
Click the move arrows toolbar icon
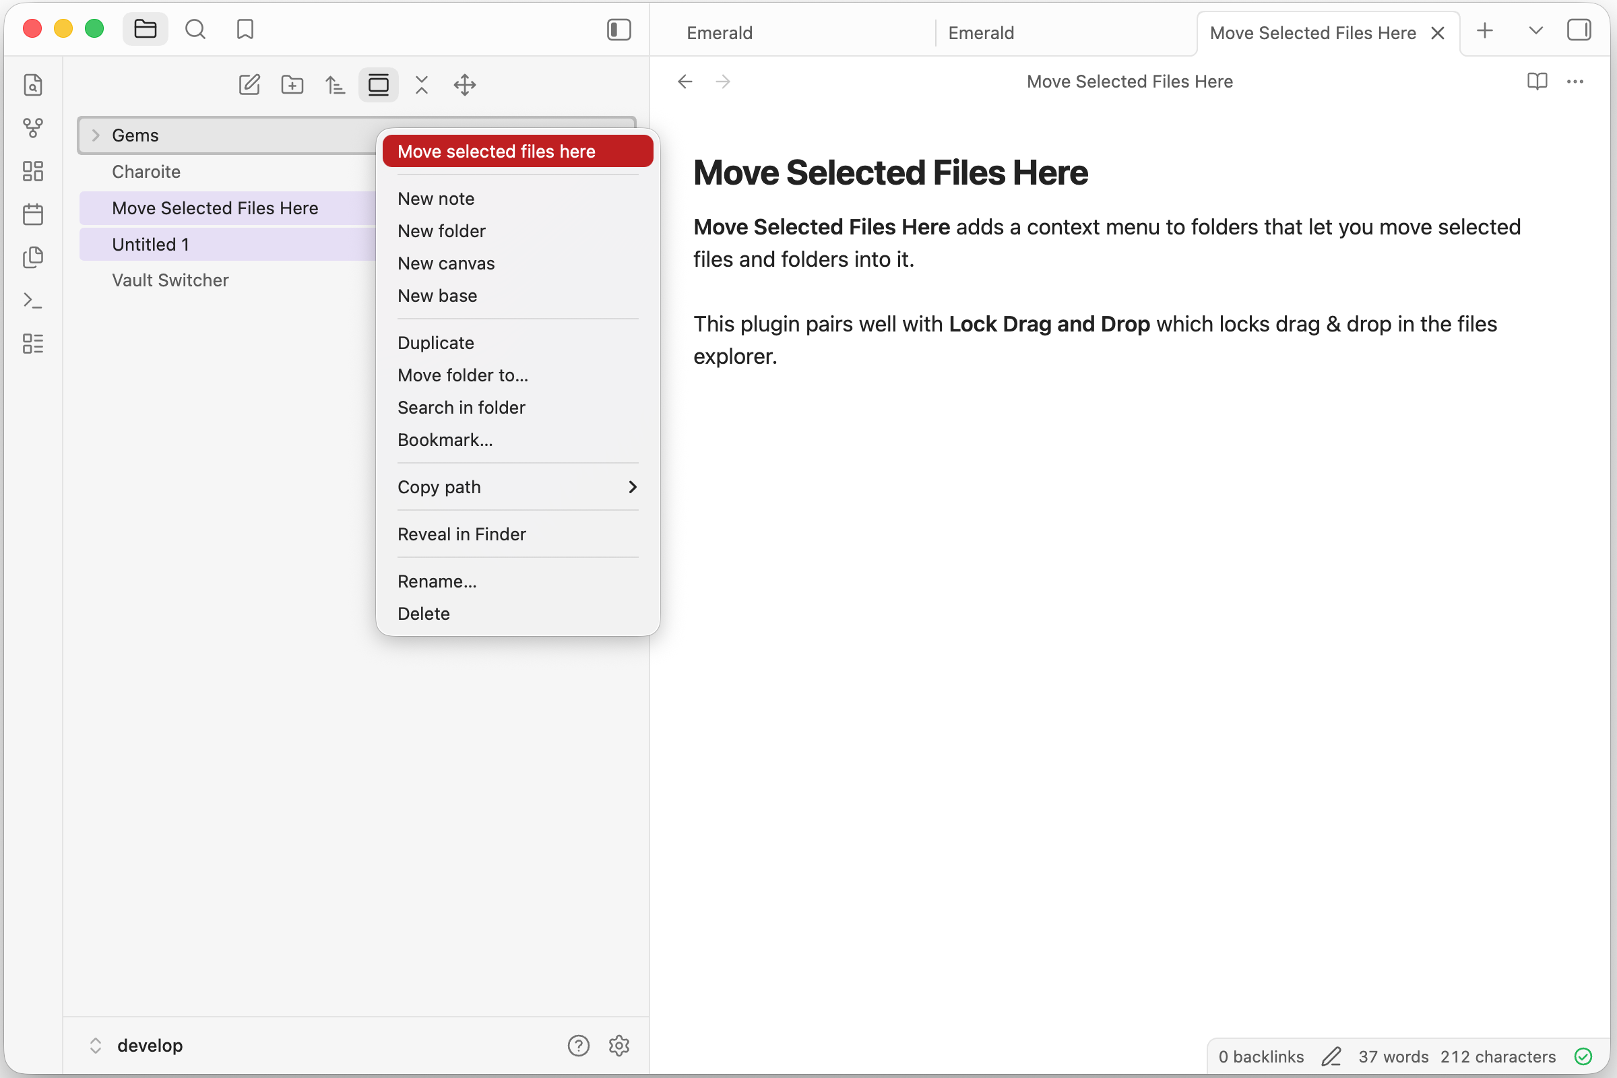point(465,86)
